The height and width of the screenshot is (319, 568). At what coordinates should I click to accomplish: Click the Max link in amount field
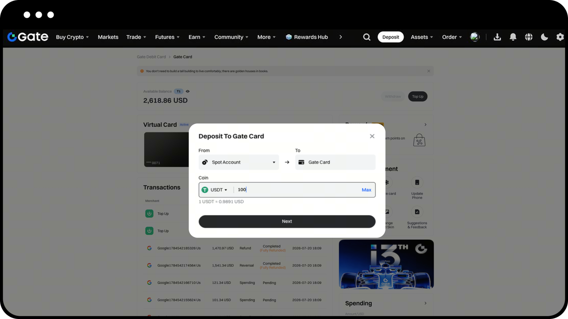point(367,190)
